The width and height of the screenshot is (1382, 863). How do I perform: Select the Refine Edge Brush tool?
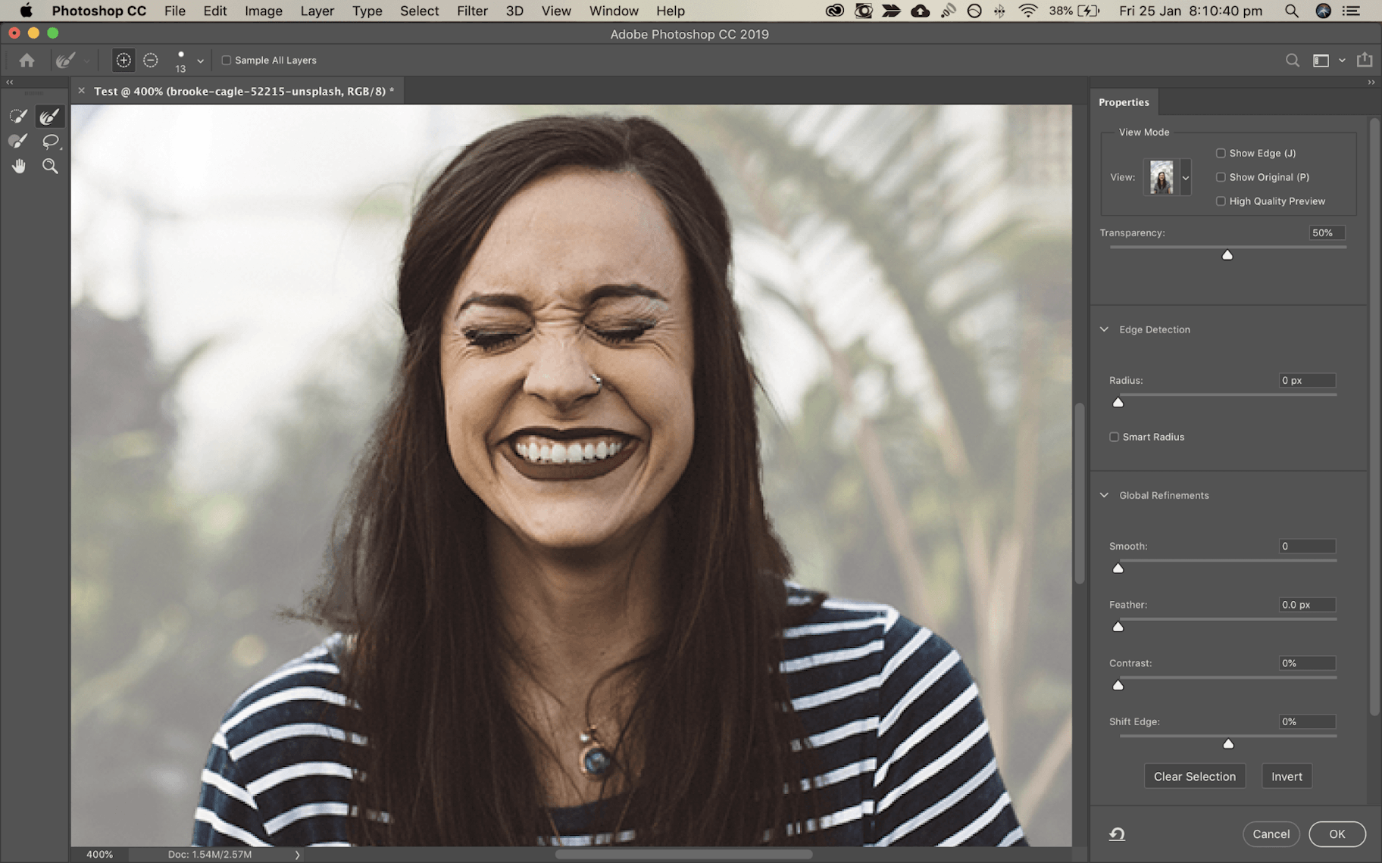(50, 117)
